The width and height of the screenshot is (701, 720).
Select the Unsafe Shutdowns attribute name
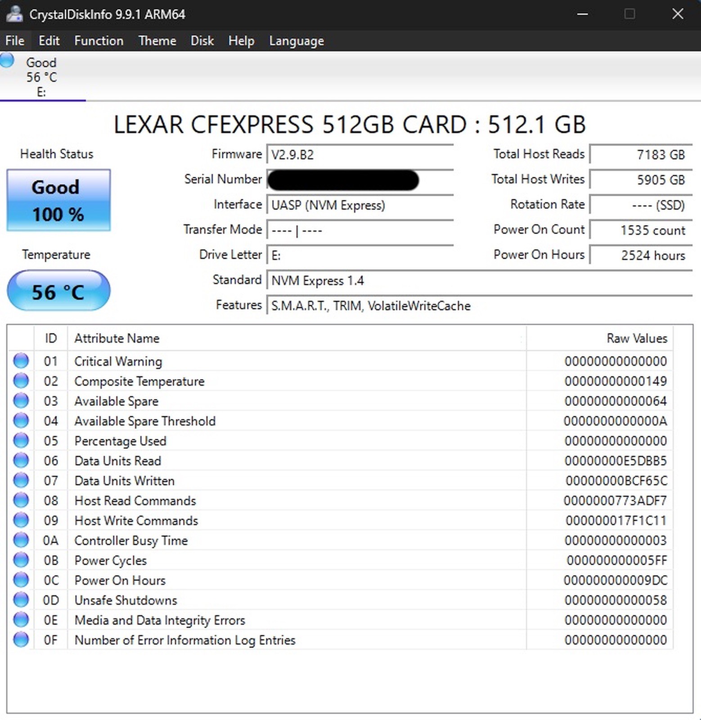click(x=126, y=600)
